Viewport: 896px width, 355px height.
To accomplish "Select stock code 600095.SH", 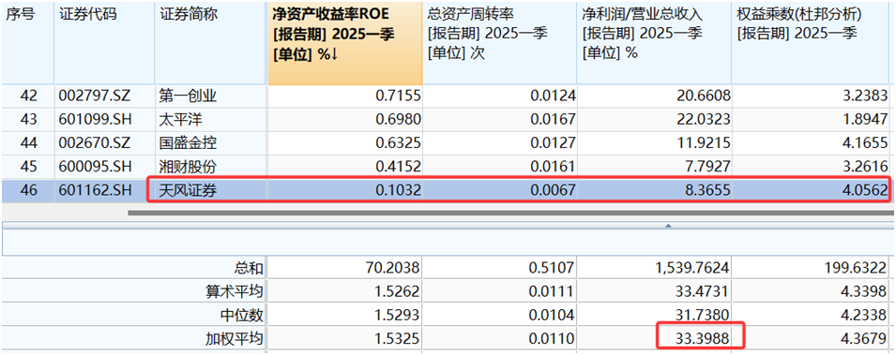I will pos(96,166).
